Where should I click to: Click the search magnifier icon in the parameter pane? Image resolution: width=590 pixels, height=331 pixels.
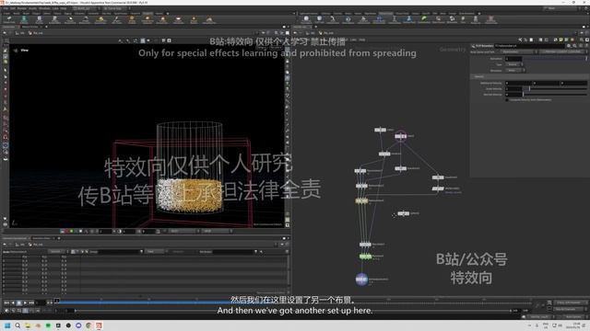point(574,46)
